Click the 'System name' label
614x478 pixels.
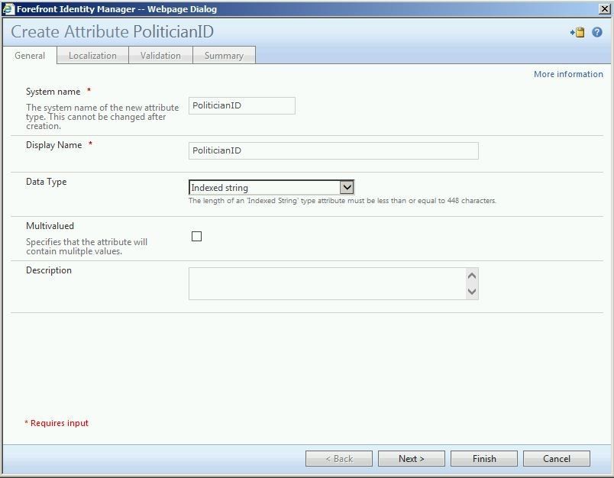coord(53,92)
